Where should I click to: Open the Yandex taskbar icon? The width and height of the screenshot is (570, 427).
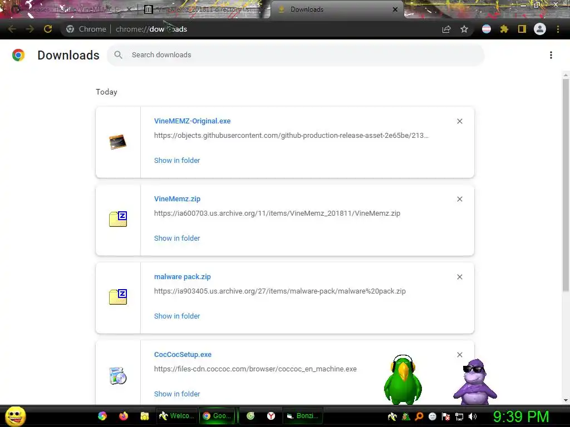coord(271,416)
